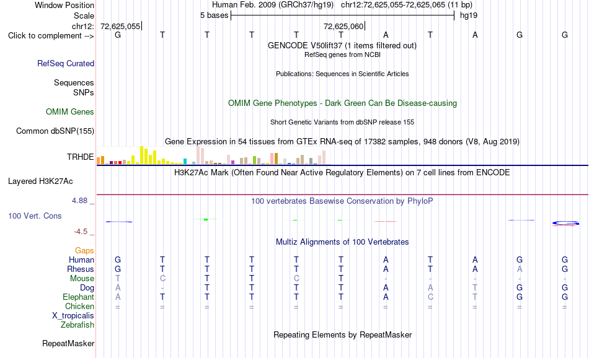Click the -4.5 lower conservation value

pos(81,232)
